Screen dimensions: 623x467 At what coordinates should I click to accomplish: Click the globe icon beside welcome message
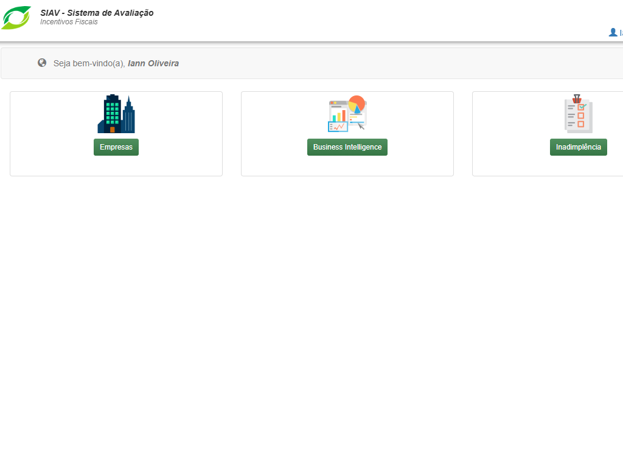coord(42,63)
